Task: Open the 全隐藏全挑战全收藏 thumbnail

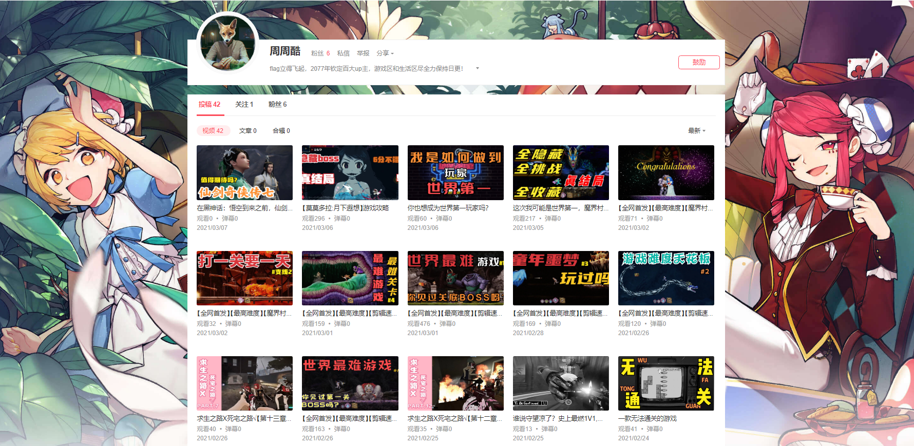Action: (x=561, y=172)
